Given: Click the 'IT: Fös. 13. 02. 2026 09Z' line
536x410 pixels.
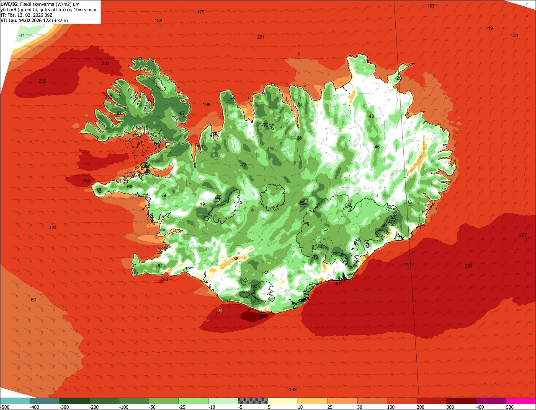Looking at the screenshot, I should [x=26, y=15].
